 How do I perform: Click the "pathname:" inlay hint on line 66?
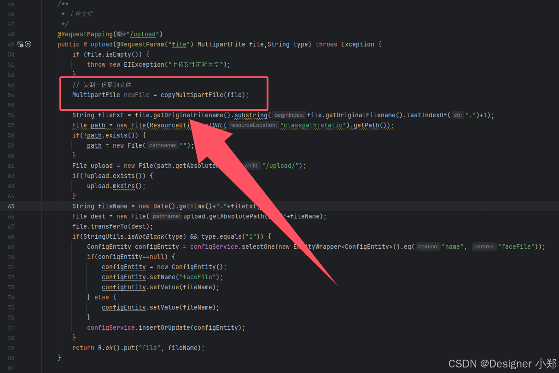click(167, 216)
